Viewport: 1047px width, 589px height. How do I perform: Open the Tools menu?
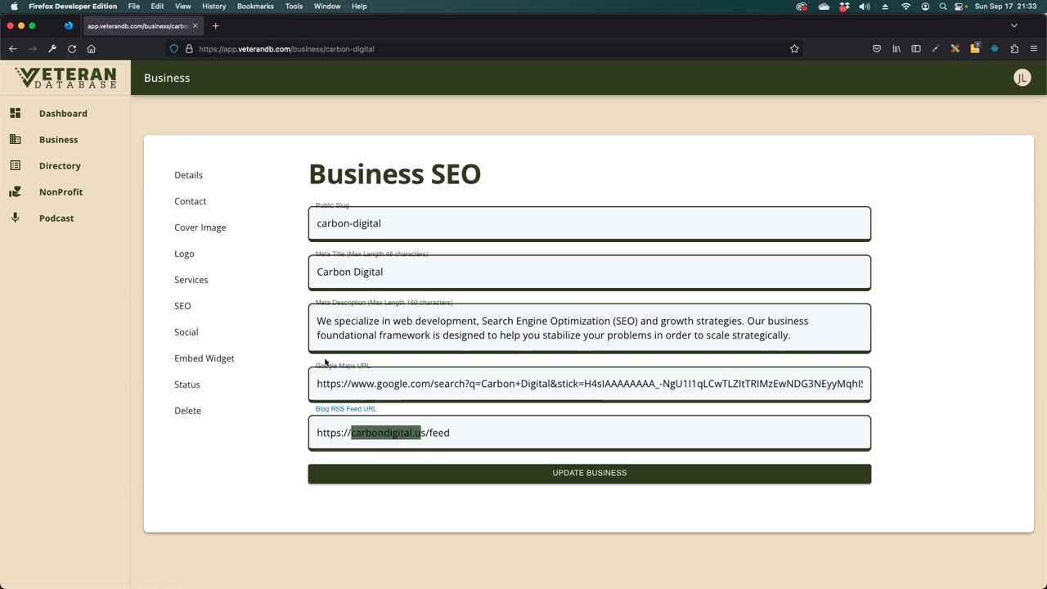[x=294, y=7]
